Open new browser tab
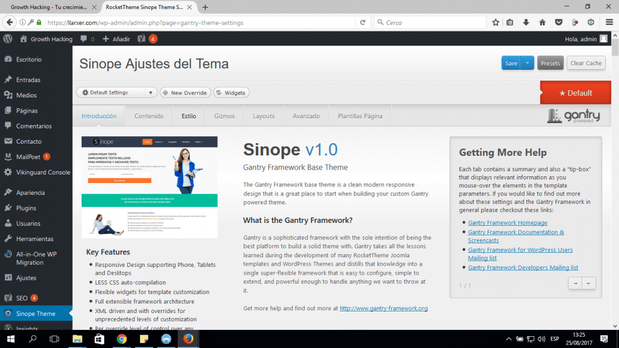This screenshot has height=348, width=619. tap(205, 7)
